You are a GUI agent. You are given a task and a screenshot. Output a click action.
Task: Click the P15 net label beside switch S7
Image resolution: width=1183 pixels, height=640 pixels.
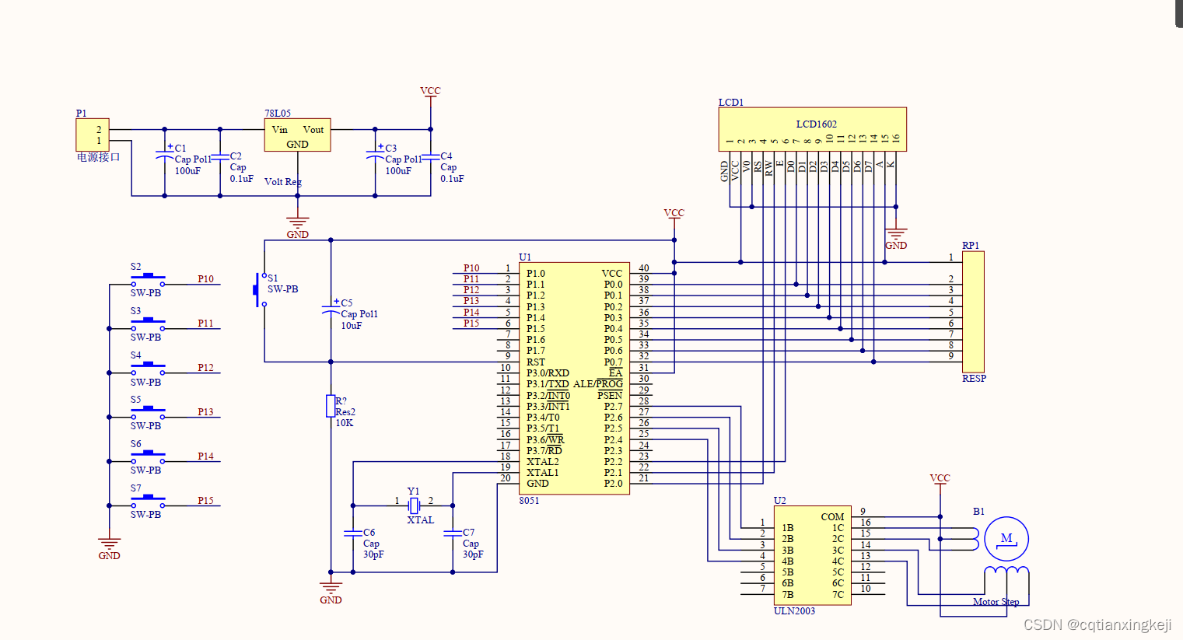205,501
